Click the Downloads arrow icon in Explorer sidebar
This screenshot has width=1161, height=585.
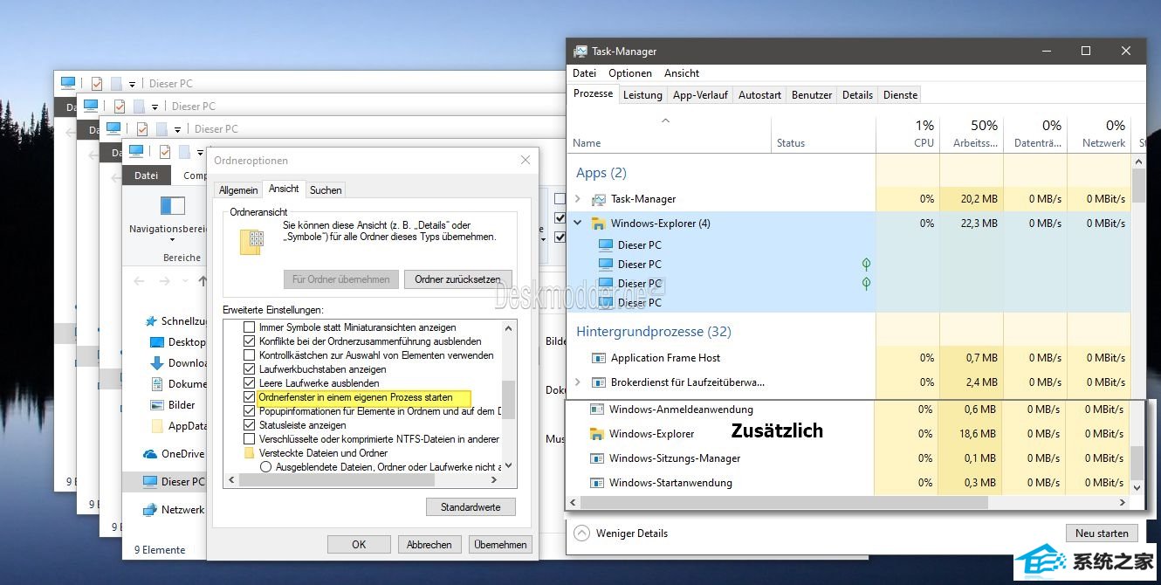tap(157, 363)
